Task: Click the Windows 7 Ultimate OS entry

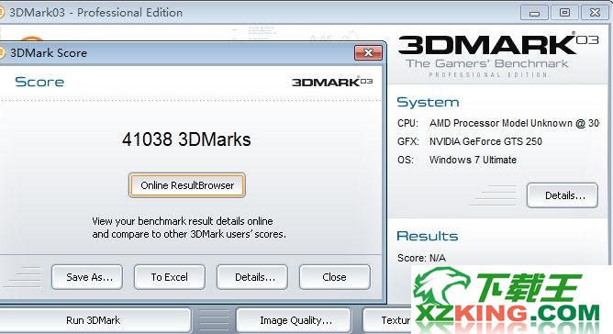Action: point(473,160)
